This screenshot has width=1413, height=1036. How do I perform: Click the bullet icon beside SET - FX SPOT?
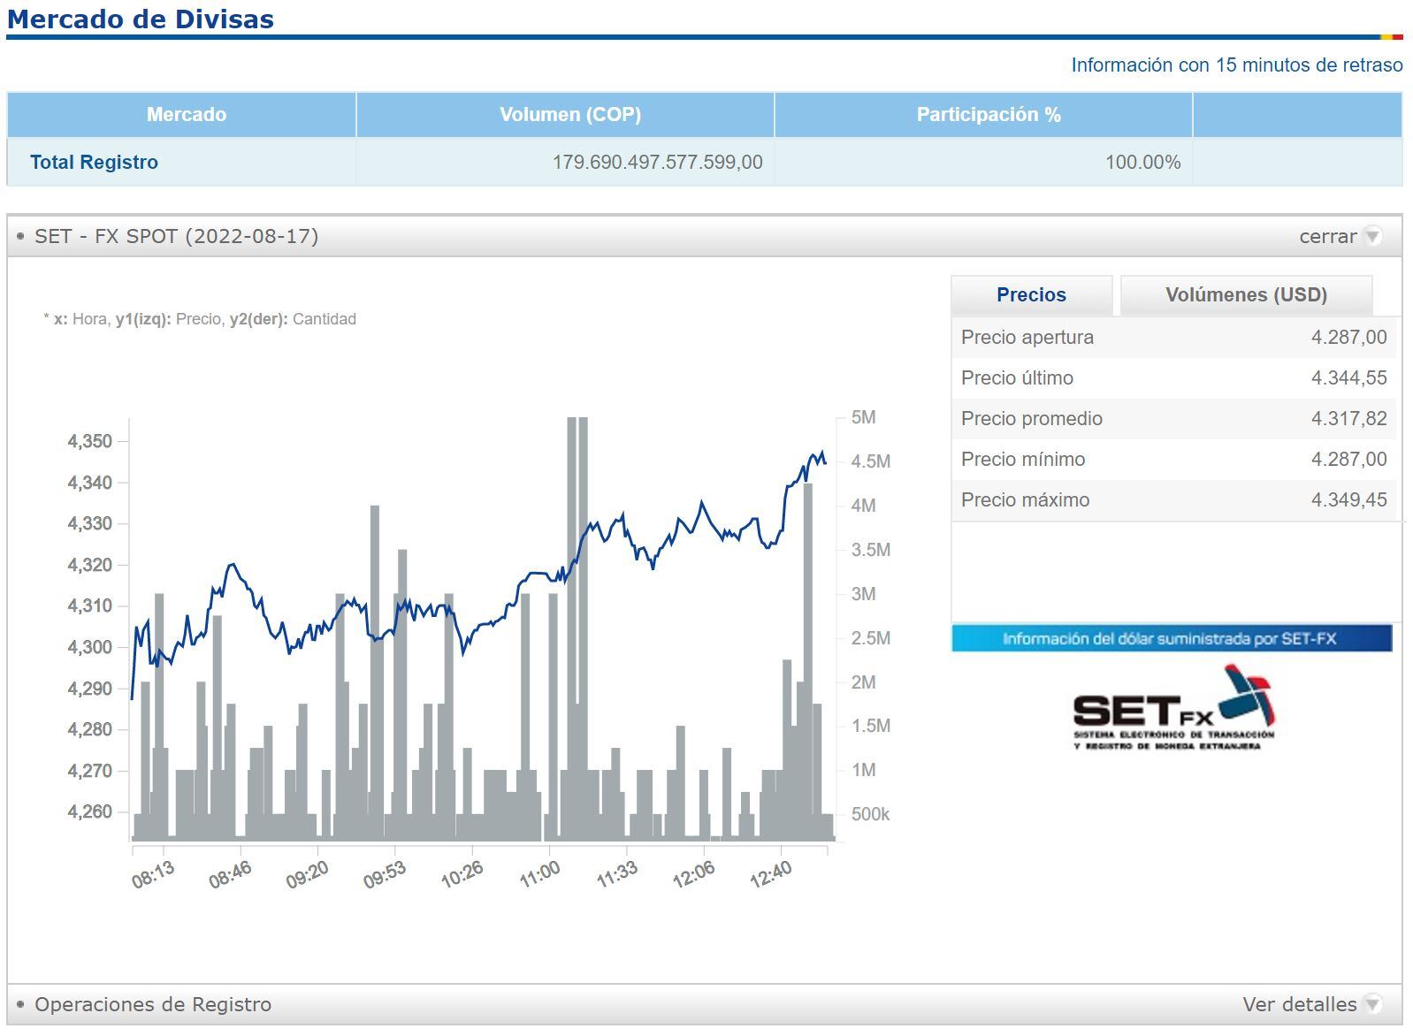pos(20,236)
